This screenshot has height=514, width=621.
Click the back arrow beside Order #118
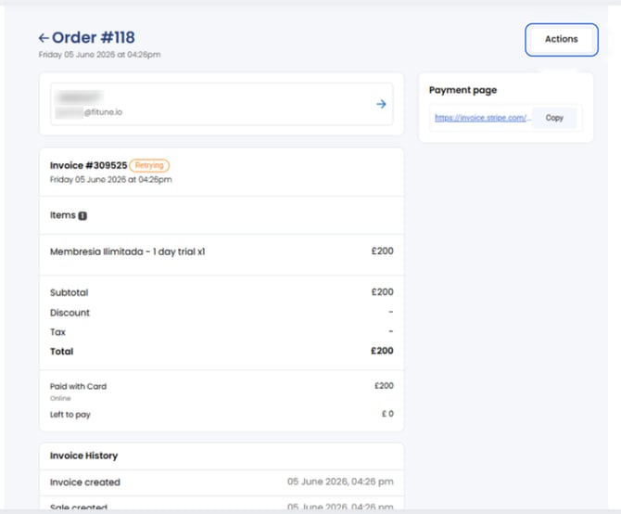44,38
